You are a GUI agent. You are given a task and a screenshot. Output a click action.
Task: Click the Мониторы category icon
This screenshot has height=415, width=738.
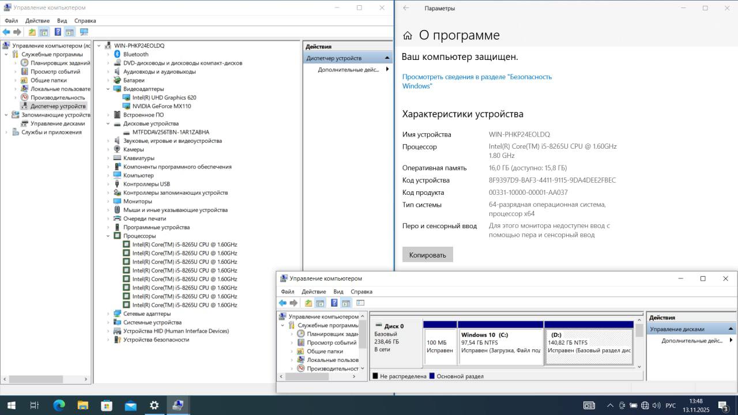[117, 201]
